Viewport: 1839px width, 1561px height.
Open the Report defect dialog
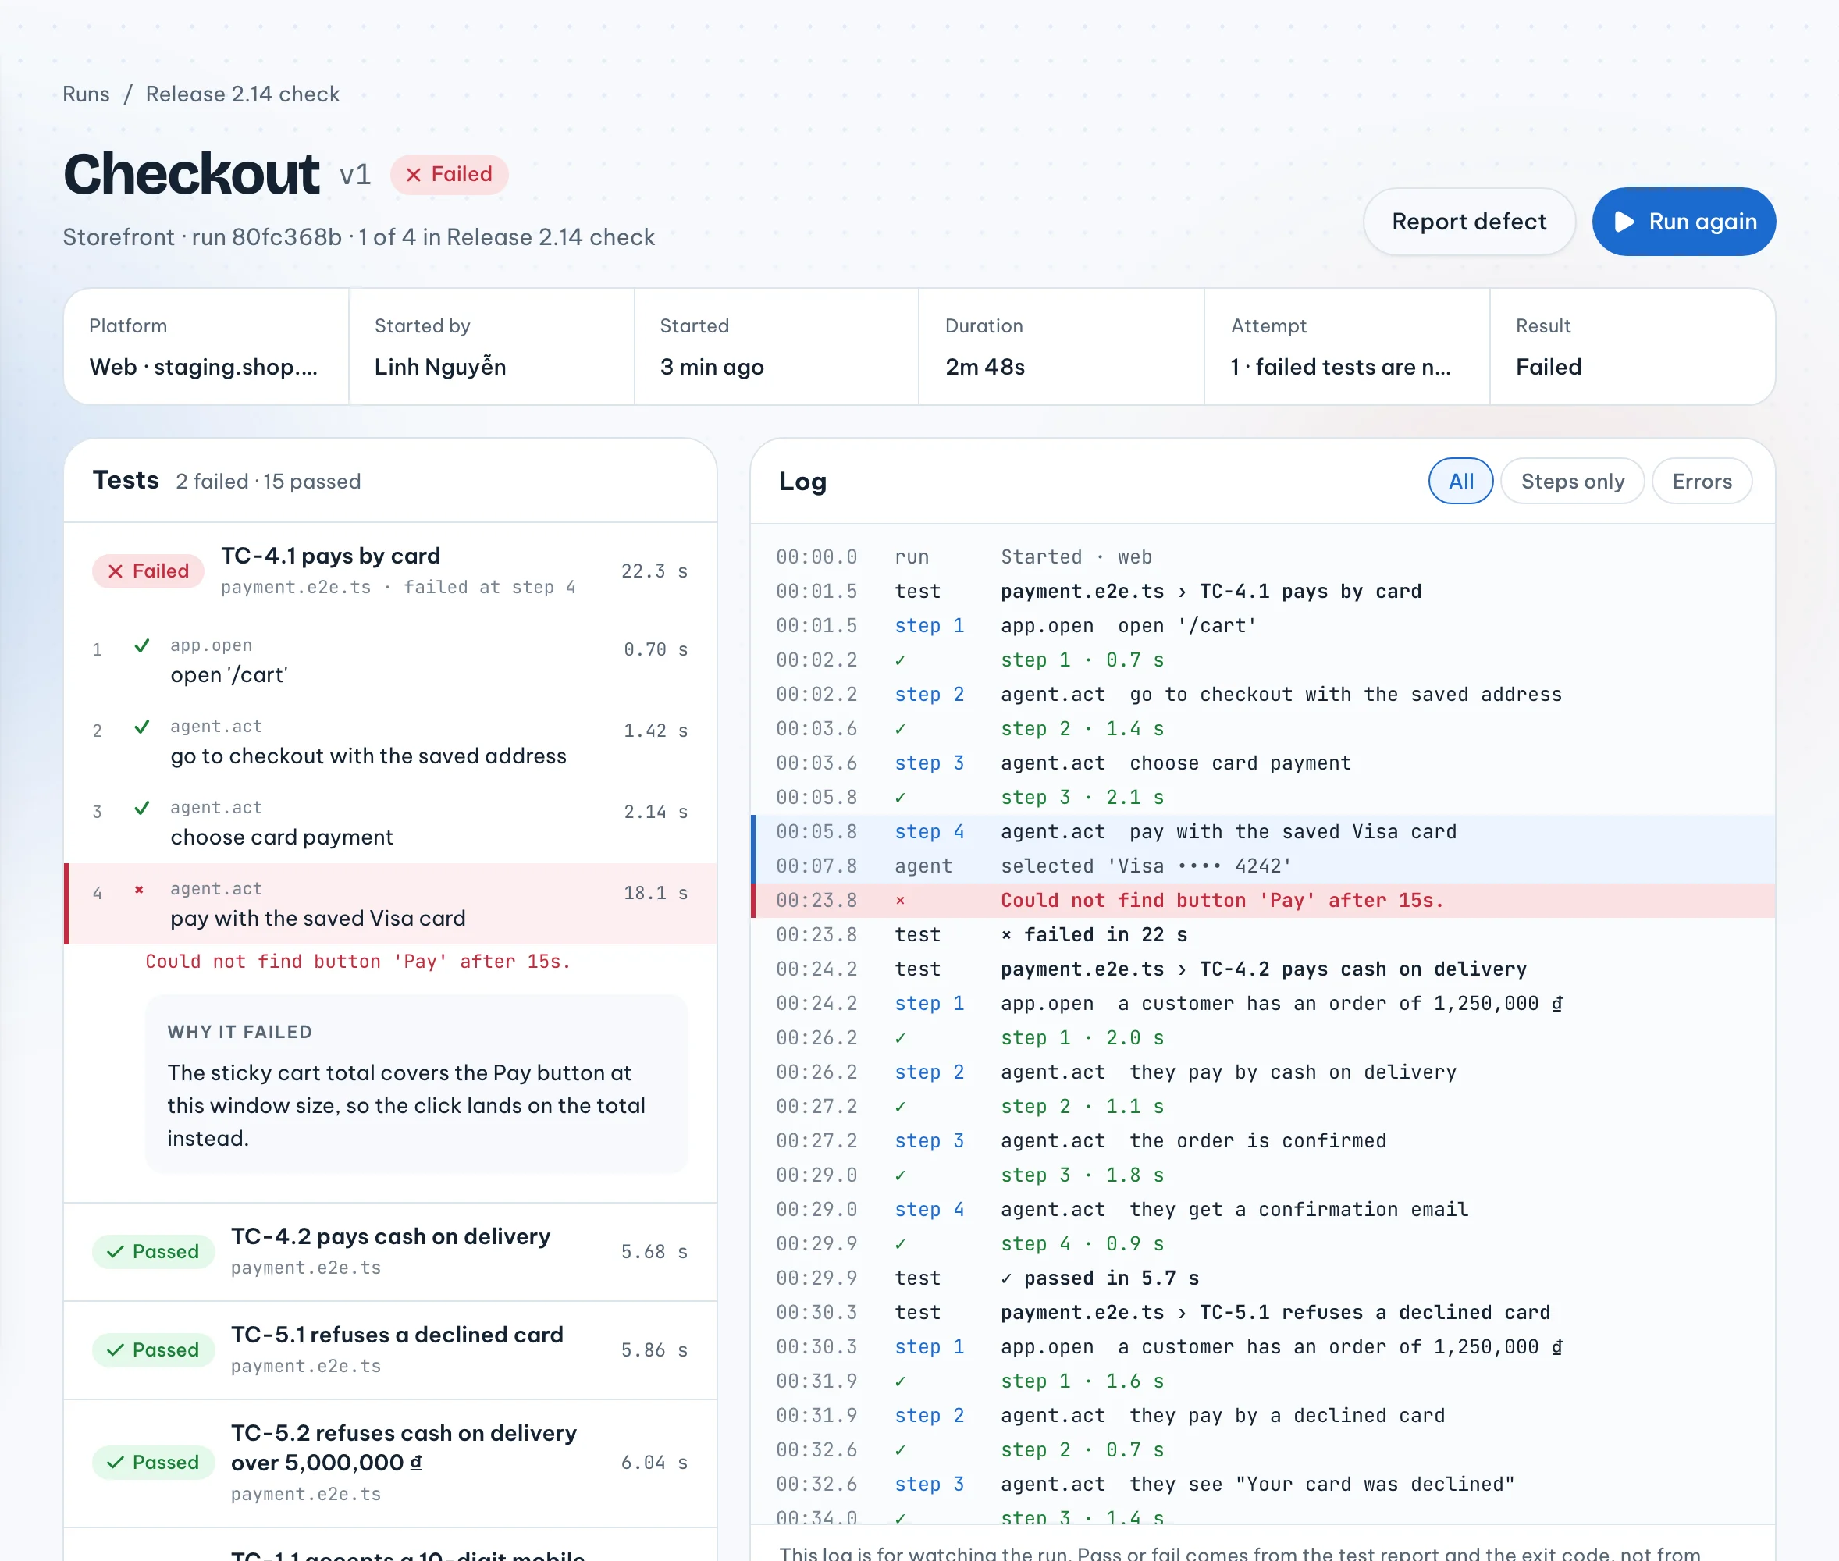pos(1469,221)
